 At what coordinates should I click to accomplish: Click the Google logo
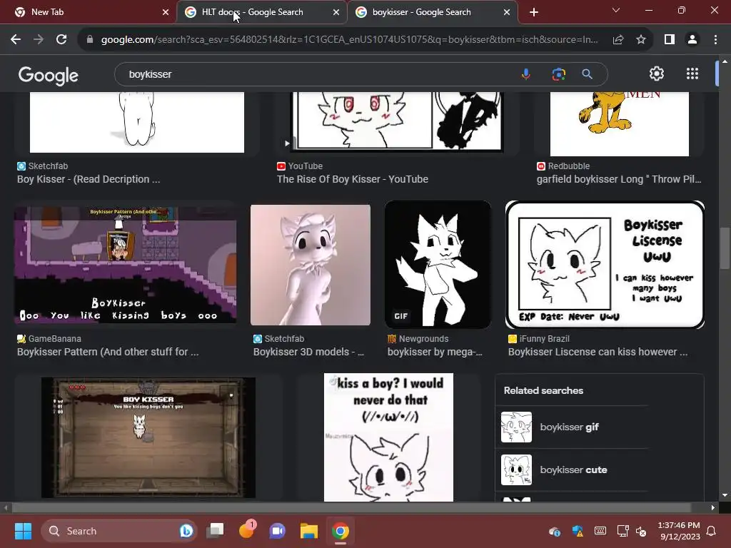[49, 75]
